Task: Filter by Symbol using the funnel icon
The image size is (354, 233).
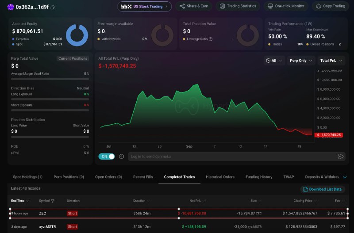Action: (53, 201)
